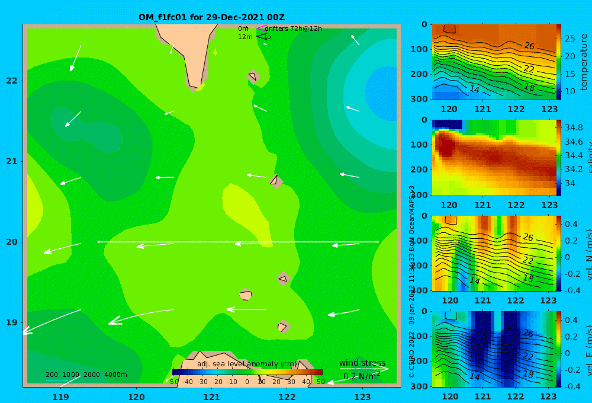Screen dimensions: 592x403
Task: Click latitude label "19" on main map axis
Action: [x=12, y=322]
